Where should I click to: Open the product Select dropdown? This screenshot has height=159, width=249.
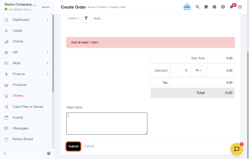(74, 18)
